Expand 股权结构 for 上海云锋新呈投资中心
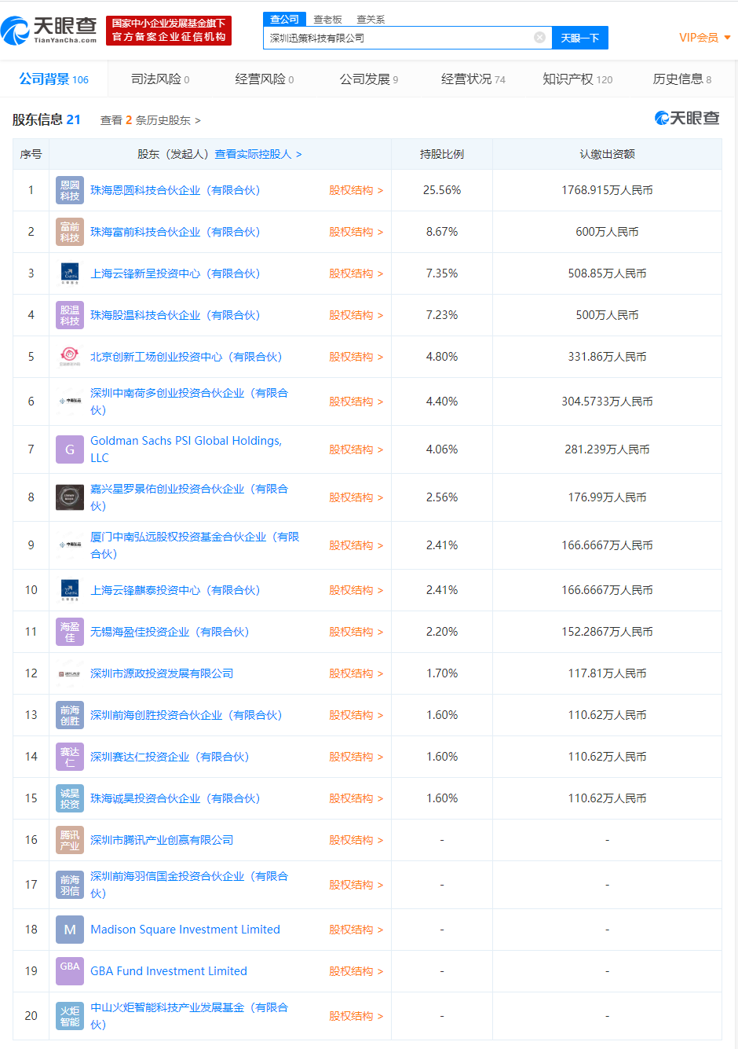Image resolution: width=738 pixels, height=1049 pixels. coord(356,273)
